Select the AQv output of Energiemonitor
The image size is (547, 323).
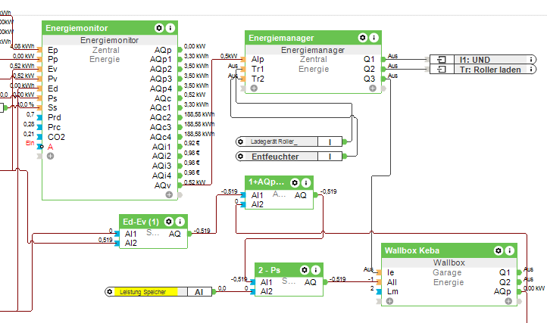[163, 185]
